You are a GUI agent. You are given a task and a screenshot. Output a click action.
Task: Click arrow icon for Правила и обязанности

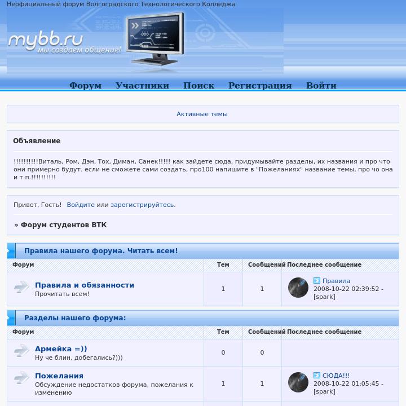[21, 287]
